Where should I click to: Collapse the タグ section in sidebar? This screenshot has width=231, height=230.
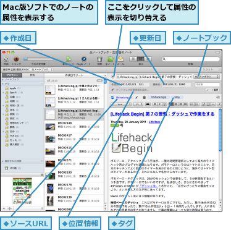[x=2, y=84]
